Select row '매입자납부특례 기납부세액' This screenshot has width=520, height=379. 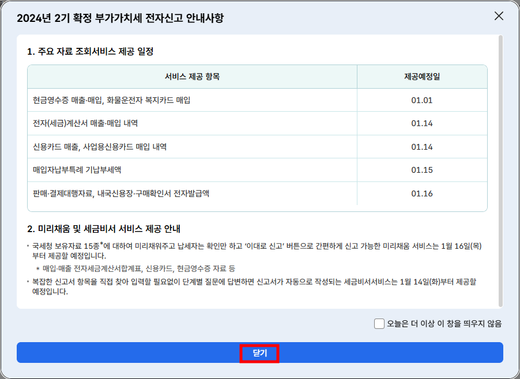[x=257, y=170]
